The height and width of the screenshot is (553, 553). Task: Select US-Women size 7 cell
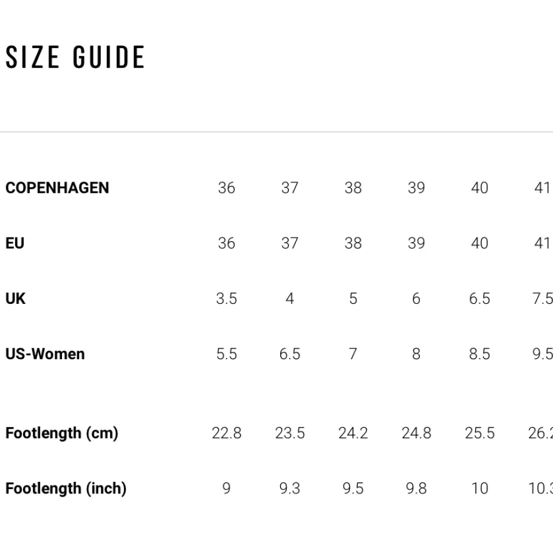(353, 354)
